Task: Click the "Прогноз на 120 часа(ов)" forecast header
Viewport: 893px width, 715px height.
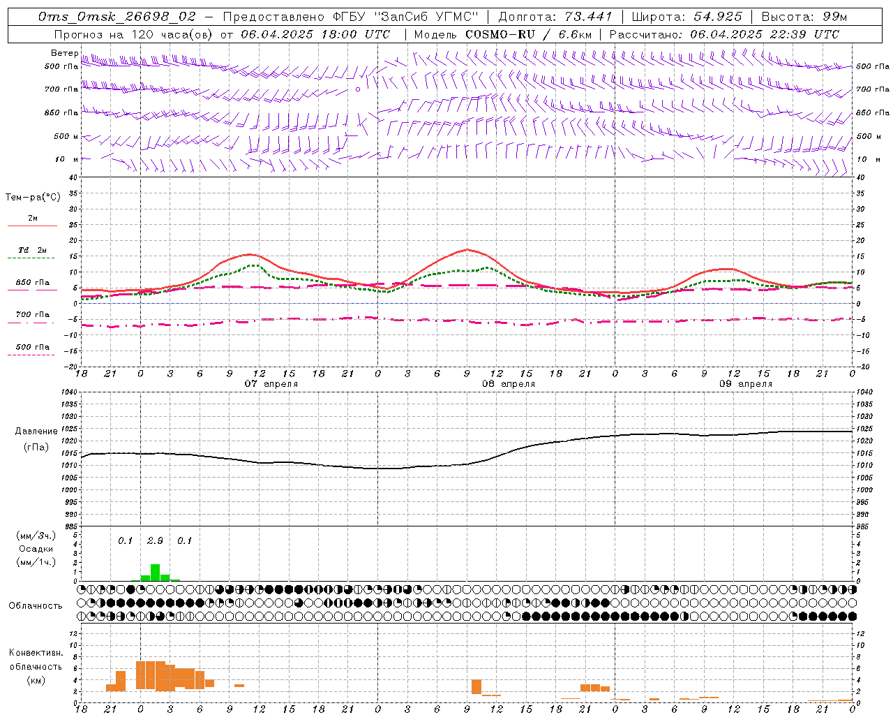Action: click(x=133, y=34)
